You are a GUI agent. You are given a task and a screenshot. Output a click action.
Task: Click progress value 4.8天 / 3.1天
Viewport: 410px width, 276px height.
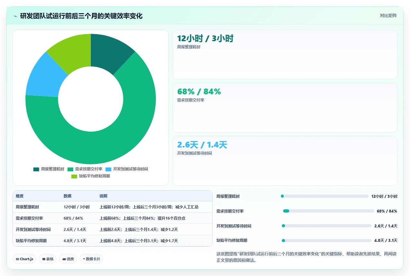[386, 241]
